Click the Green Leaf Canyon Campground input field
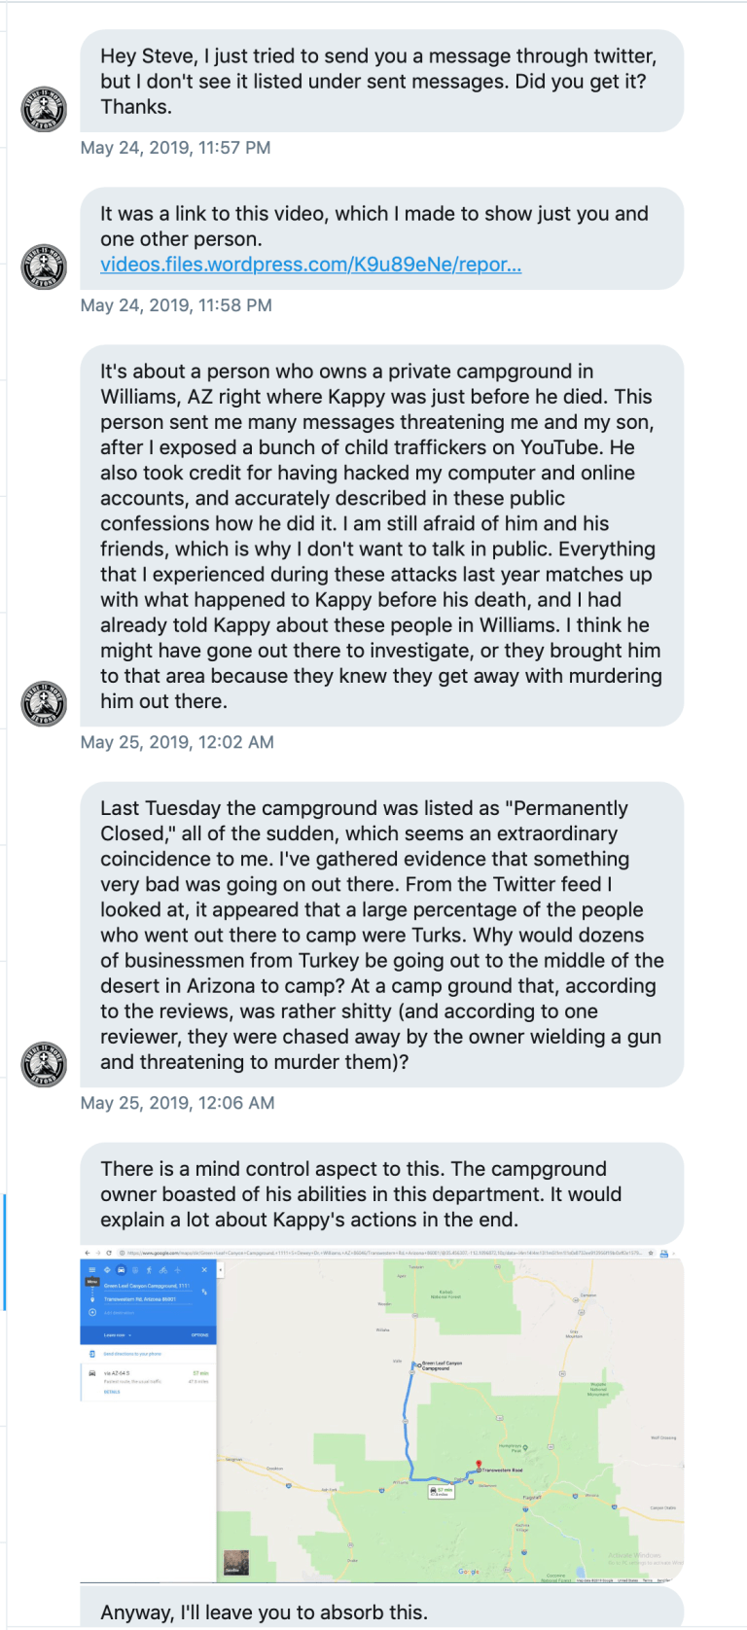747x1630 pixels. (148, 1286)
